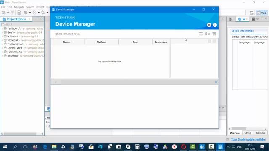The image size is (269, 151).
Task: Open the Windows Start button
Action: (x=5, y=147)
